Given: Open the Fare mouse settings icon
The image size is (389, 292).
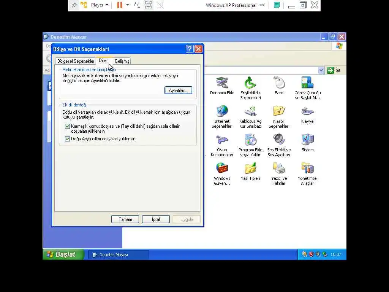Looking at the screenshot, I should [279, 86].
